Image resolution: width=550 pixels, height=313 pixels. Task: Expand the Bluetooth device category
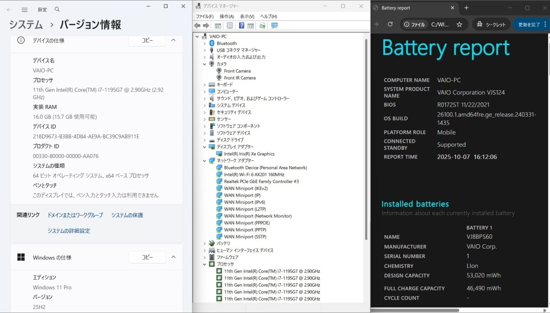[x=204, y=44]
